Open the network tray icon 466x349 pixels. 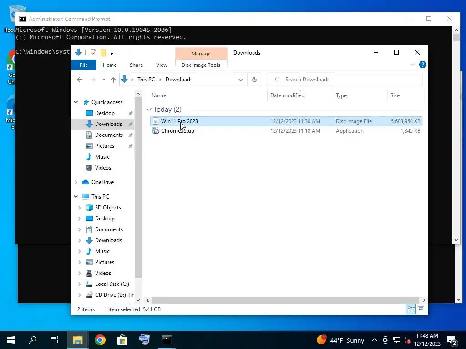coord(396,340)
